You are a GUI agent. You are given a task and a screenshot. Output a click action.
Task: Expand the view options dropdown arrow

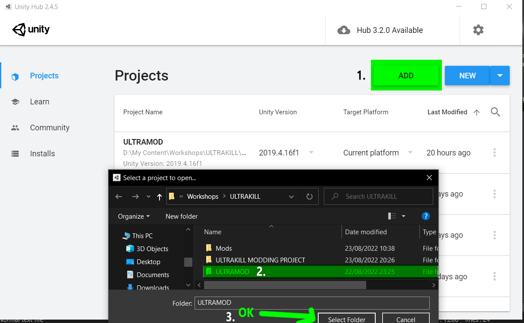coord(404,216)
